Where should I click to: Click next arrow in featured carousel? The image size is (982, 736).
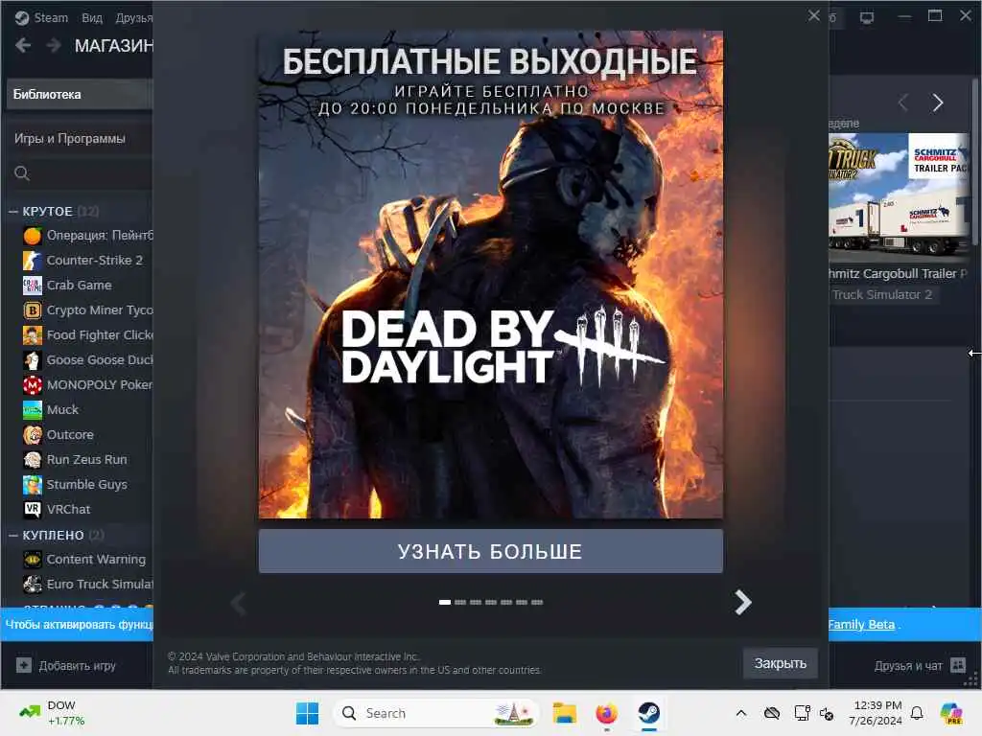[x=938, y=103]
